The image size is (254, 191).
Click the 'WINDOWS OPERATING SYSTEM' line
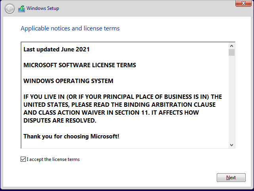69,81
